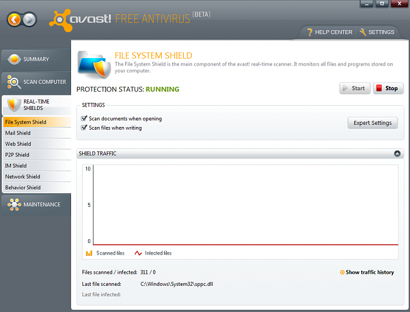Viewport: 410px width, 312px height.
Task: Open the Scan Computer section
Action: tap(36, 82)
